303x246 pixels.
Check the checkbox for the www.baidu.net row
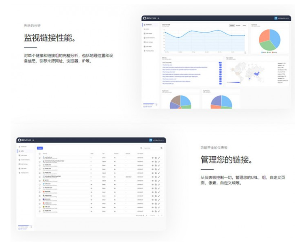[39, 158]
